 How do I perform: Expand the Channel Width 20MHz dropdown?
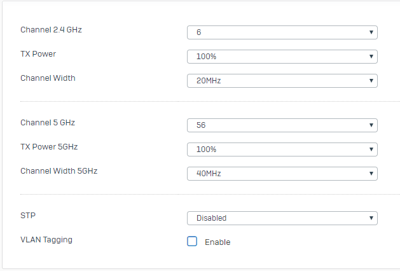[x=282, y=81]
